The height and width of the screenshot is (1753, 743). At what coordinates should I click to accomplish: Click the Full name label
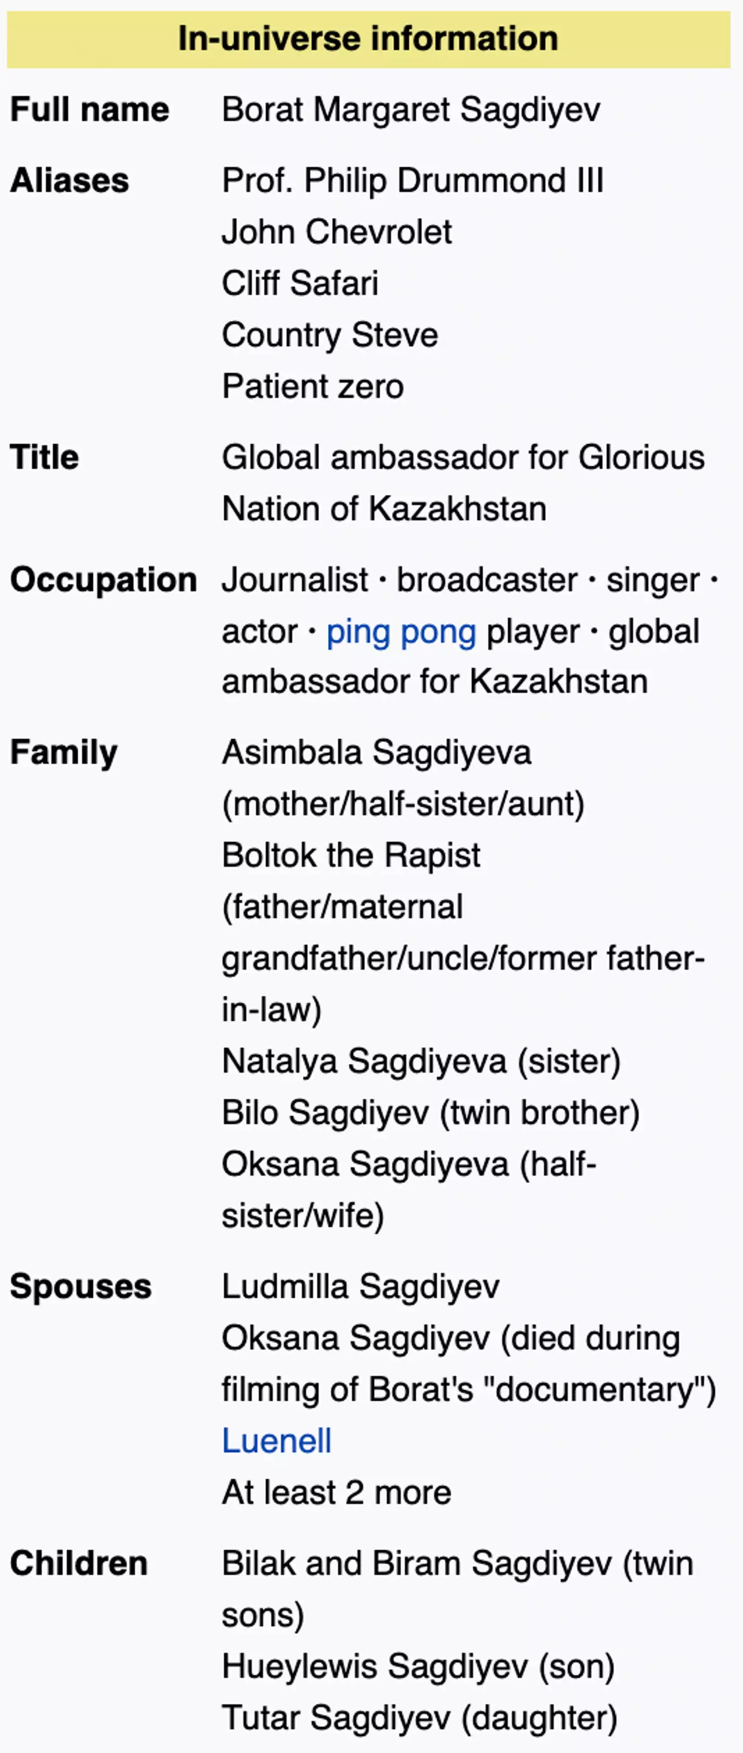coord(90,109)
